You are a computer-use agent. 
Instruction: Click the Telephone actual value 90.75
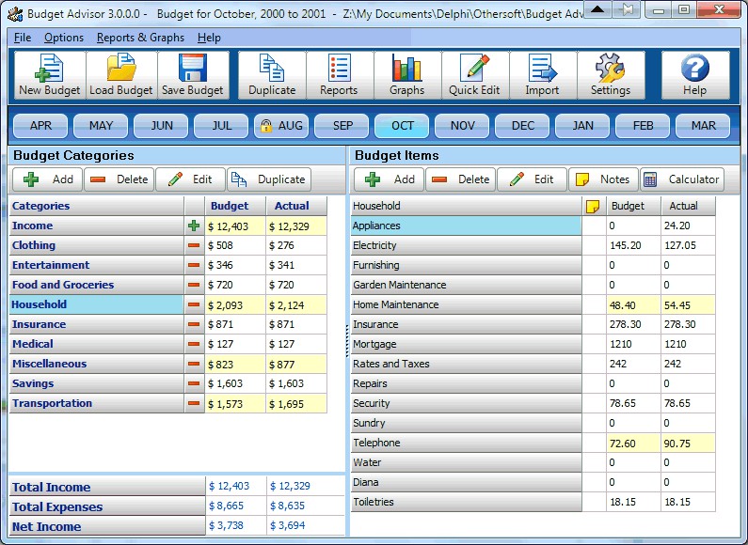[x=688, y=444]
